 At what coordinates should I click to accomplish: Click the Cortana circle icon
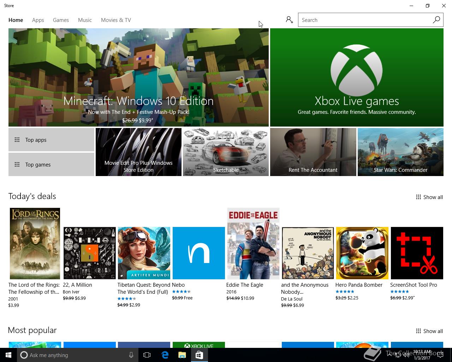pyautogui.click(x=24, y=355)
